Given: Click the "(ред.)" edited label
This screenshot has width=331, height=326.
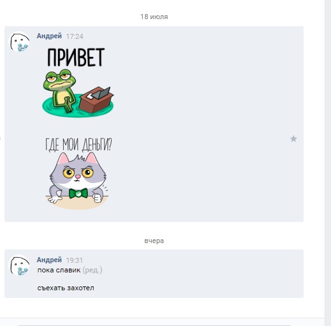Looking at the screenshot, I should [92, 270].
